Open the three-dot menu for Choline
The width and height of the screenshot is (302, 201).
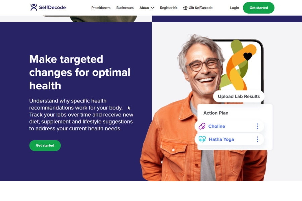[257, 126]
